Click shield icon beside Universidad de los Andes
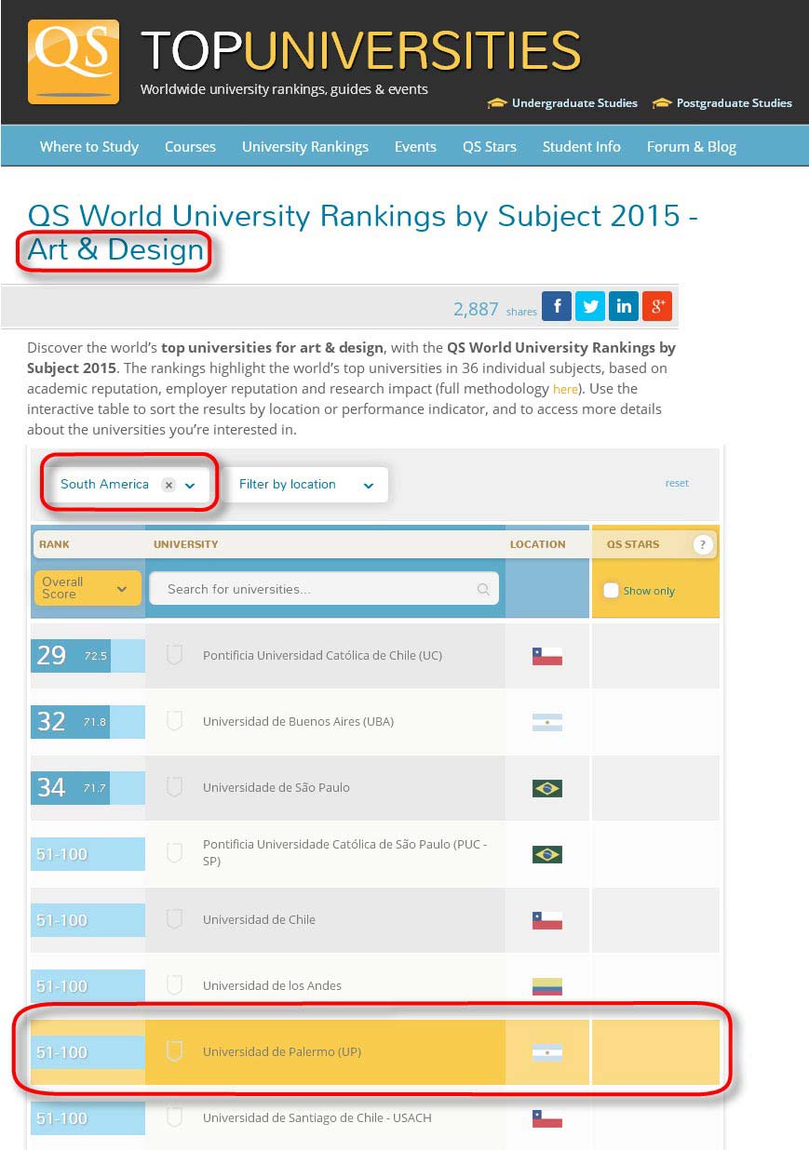809x1150 pixels. pyautogui.click(x=173, y=985)
